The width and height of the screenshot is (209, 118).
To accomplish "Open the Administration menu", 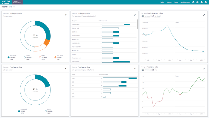I will (185, 2).
